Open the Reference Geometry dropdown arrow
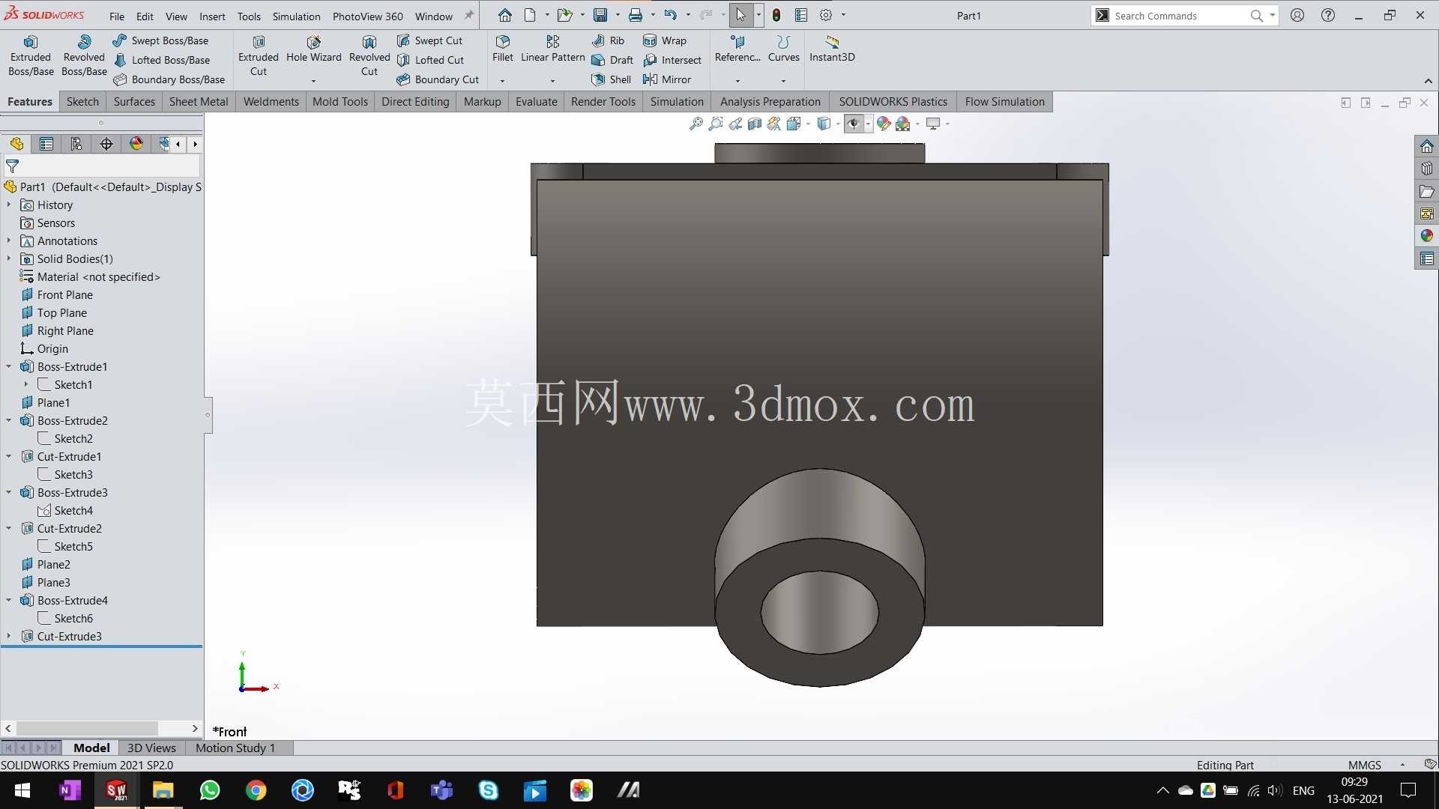Viewport: 1439px width, 809px height. pyautogui.click(x=737, y=81)
